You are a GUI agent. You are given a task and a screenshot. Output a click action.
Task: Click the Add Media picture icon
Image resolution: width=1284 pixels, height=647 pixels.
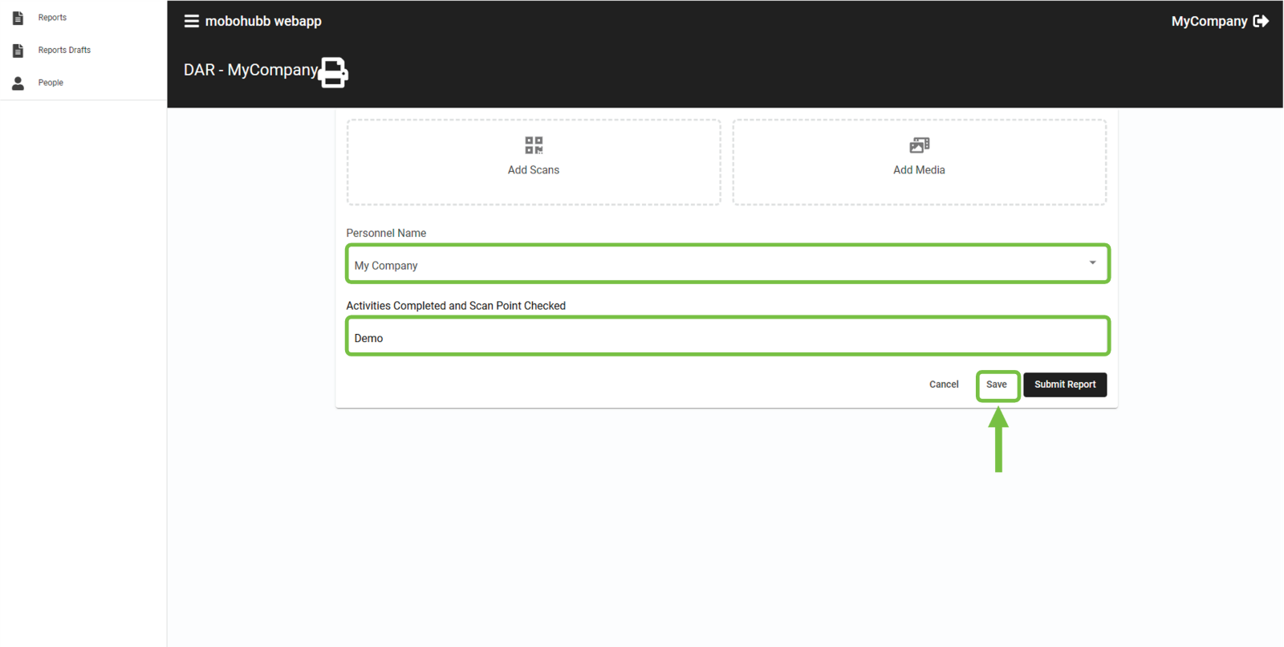tap(919, 145)
